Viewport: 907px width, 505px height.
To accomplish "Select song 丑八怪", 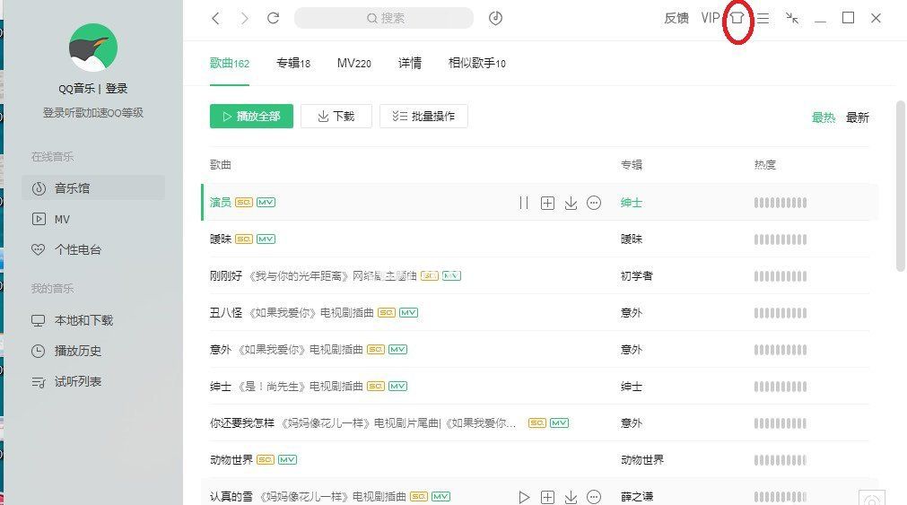I will (x=226, y=312).
